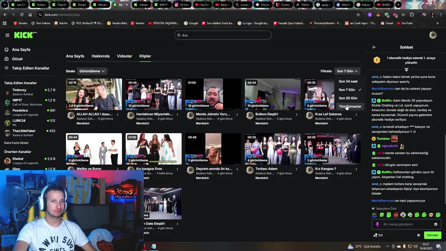Switch to the Hakkımda tab
This screenshot has height=251, width=446.
(x=101, y=56)
